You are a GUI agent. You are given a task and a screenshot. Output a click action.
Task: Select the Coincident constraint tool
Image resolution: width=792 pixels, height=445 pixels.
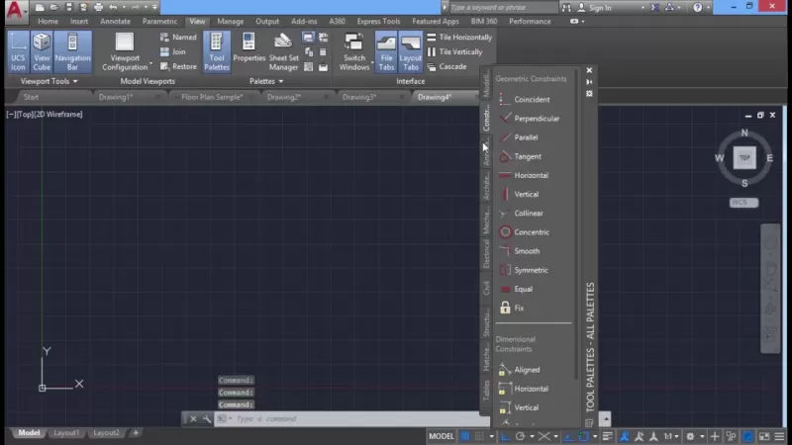(x=526, y=100)
